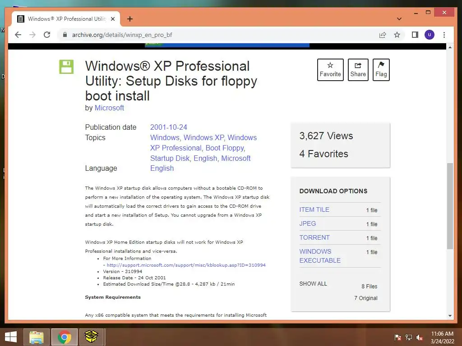Open the support.microsoft.com kblookup link
The width and height of the screenshot is (462, 346).
pos(186,265)
